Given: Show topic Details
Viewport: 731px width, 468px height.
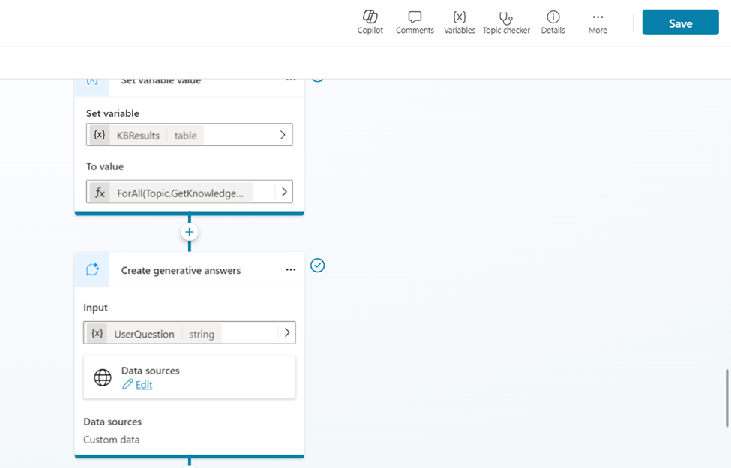Looking at the screenshot, I should [x=553, y=22].
